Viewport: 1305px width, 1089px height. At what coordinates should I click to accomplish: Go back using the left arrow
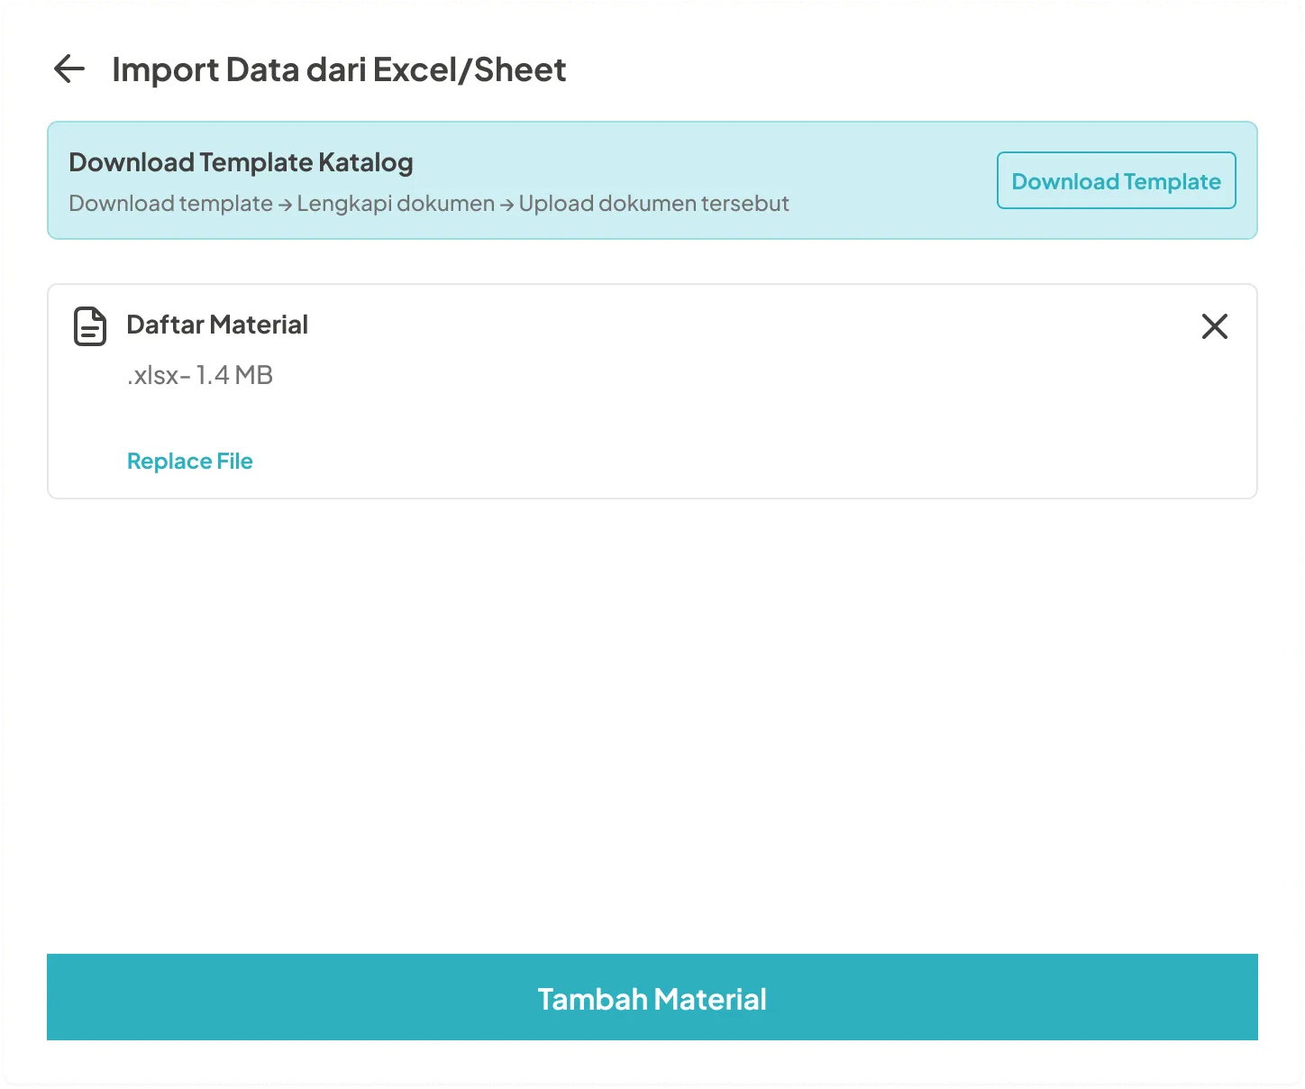click(x=69, y=69)
